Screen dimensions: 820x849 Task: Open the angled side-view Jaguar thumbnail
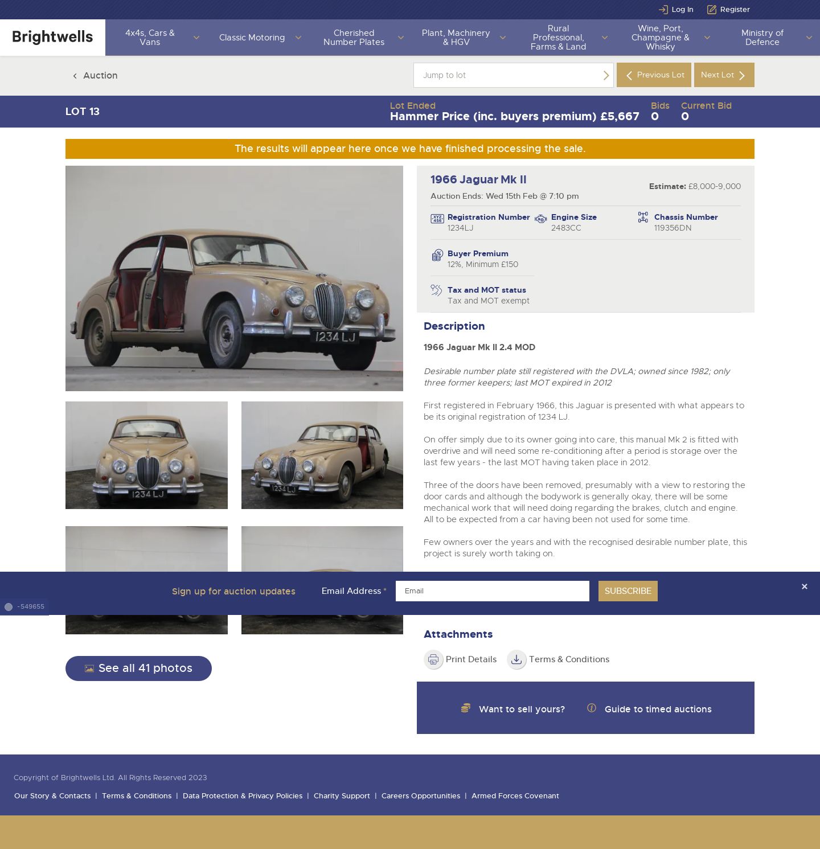pos(322,455)
